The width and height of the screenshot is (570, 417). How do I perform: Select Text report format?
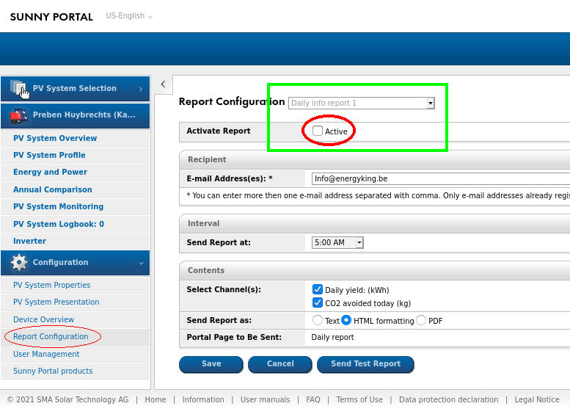(x=318, y=321)
